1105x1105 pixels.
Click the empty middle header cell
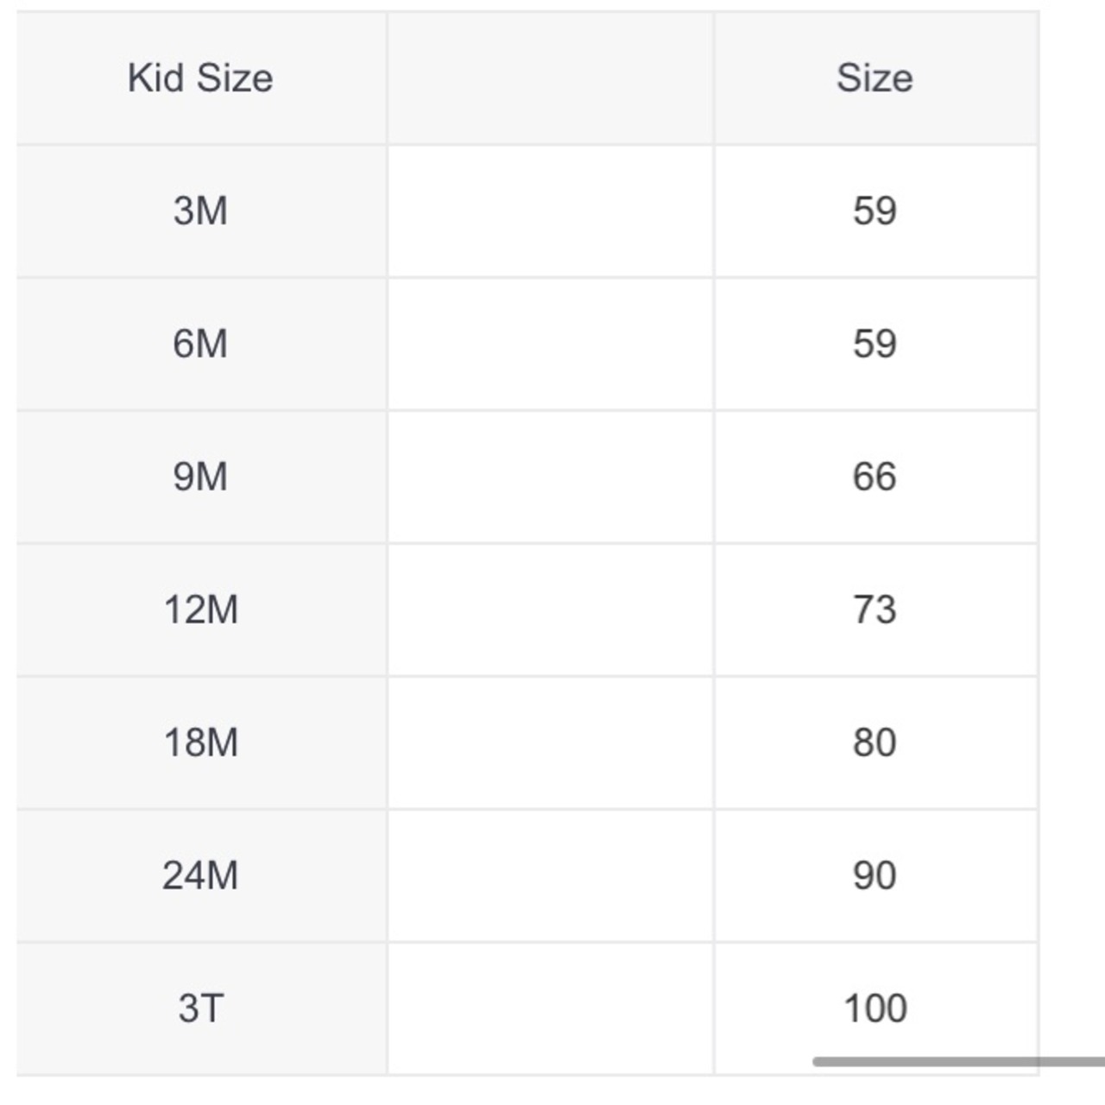[551, 78]
